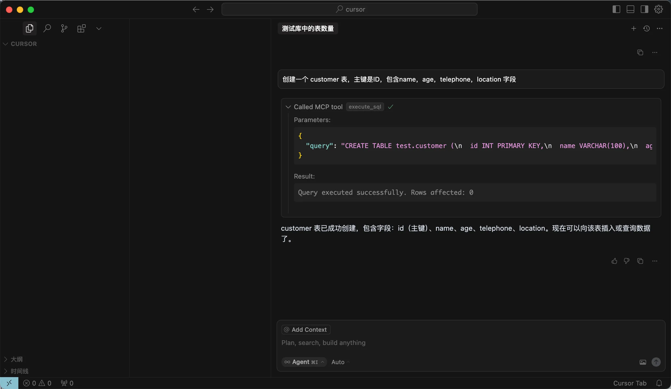Toggle right AI pane layout

click(645, 9)
